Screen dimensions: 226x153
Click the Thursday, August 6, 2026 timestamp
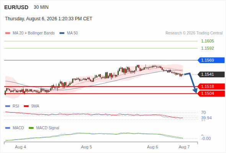point(49,19)
